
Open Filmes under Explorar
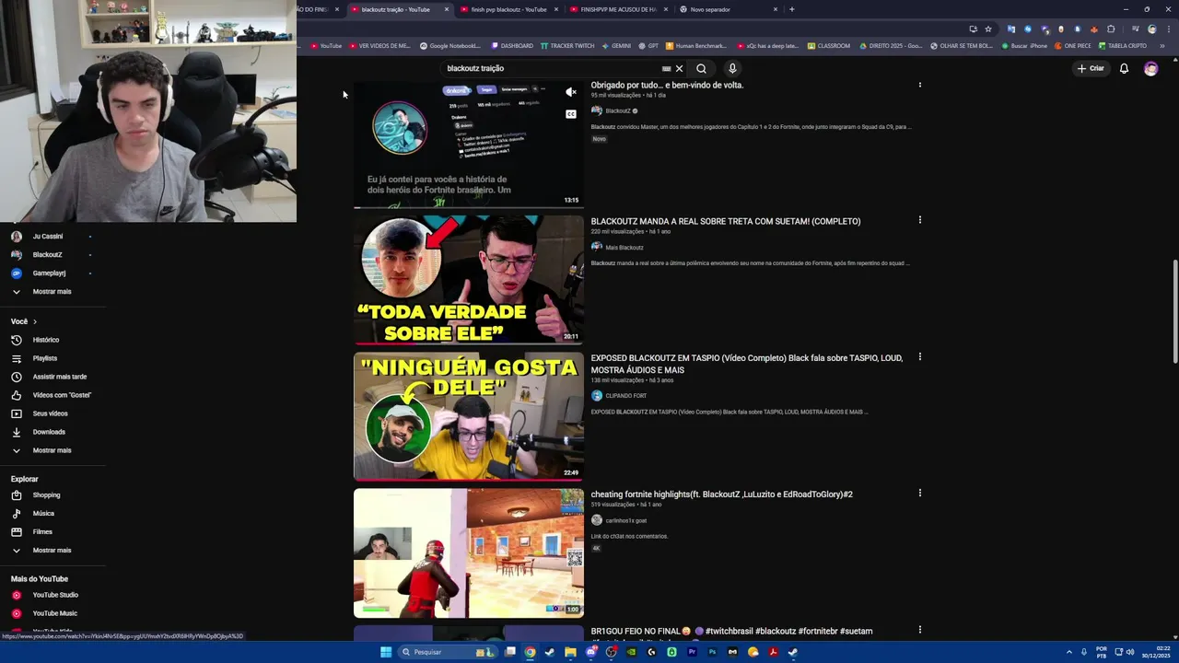(42, 532)
